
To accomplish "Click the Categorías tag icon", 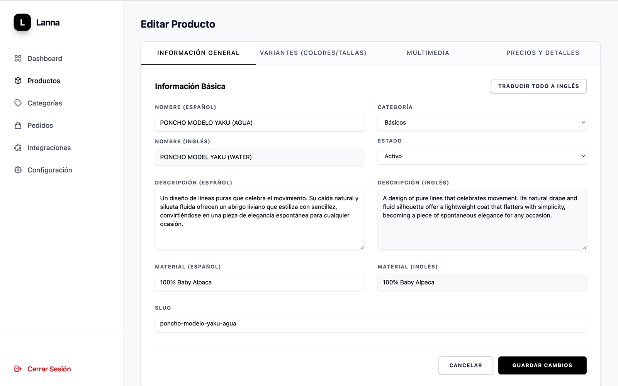I will pos(18,103).
